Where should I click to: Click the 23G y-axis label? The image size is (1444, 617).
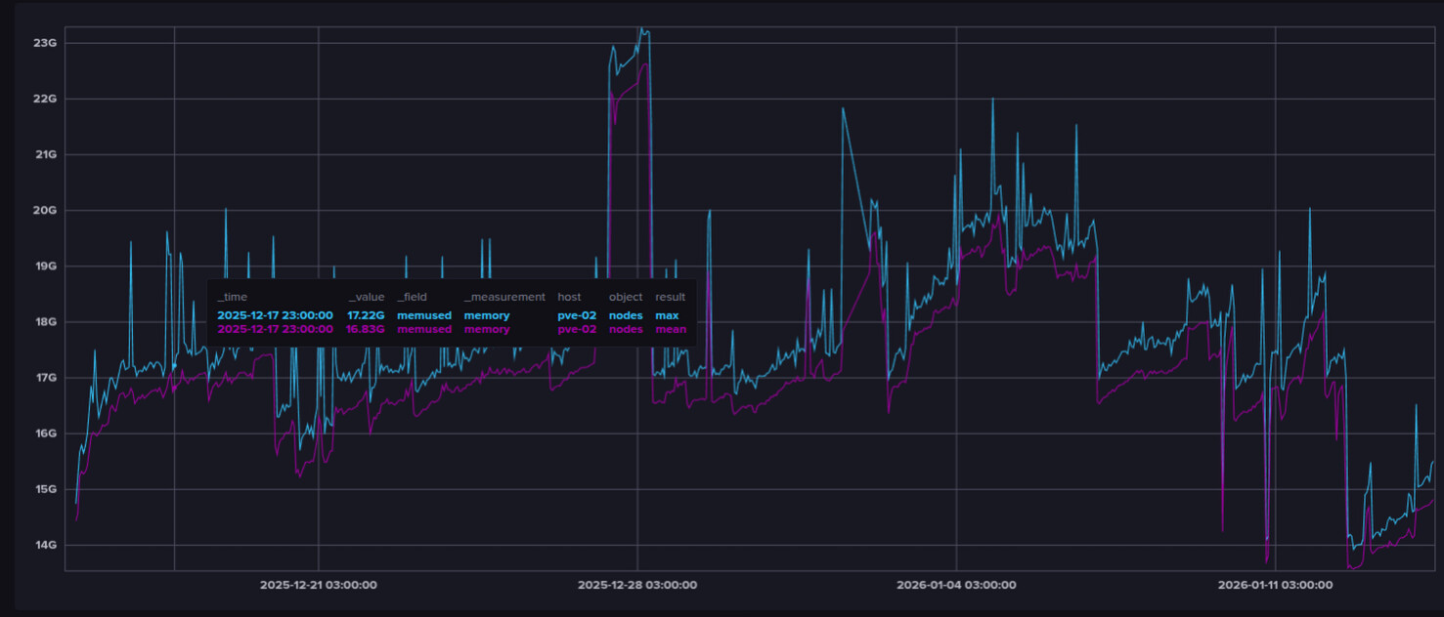click(x=46, y=43)
